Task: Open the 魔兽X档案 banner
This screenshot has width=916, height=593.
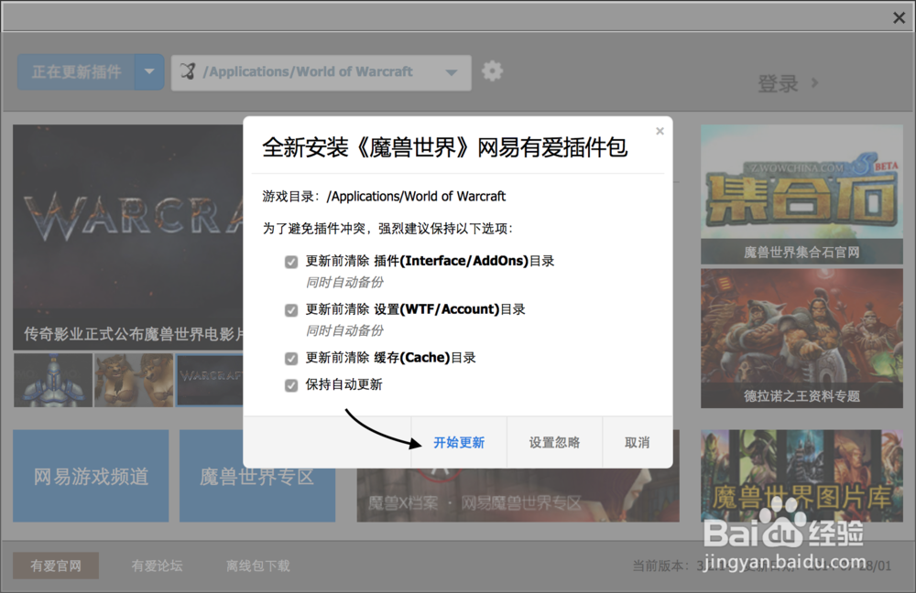Action: 518,495
